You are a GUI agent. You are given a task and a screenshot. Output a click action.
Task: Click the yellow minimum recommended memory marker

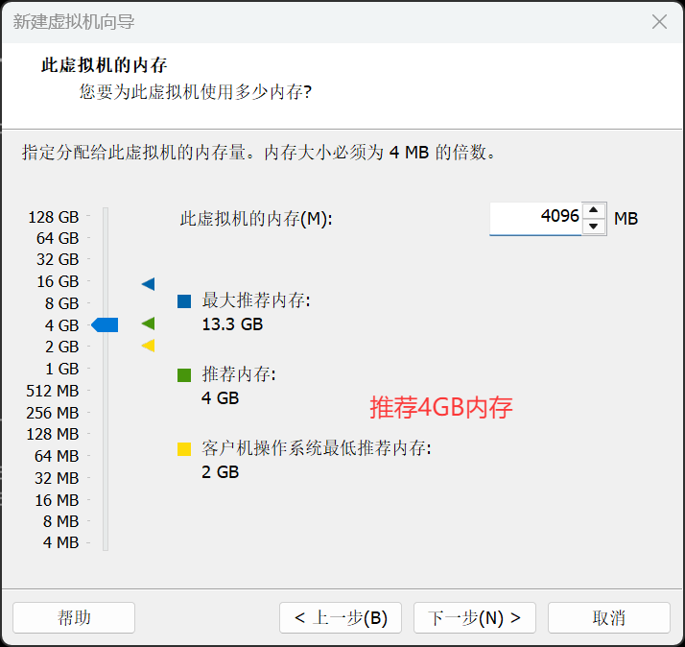148,346
